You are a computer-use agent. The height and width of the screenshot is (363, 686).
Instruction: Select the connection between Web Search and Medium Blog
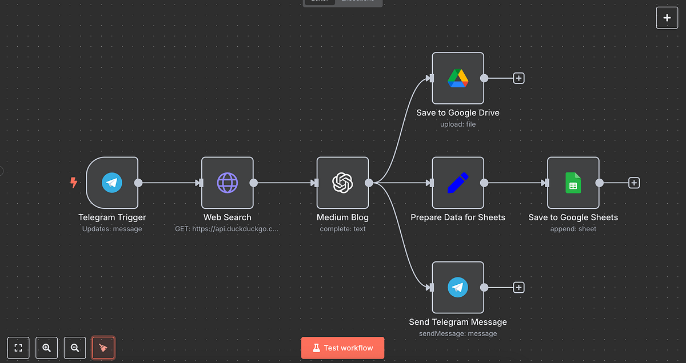tap(286, 183)
